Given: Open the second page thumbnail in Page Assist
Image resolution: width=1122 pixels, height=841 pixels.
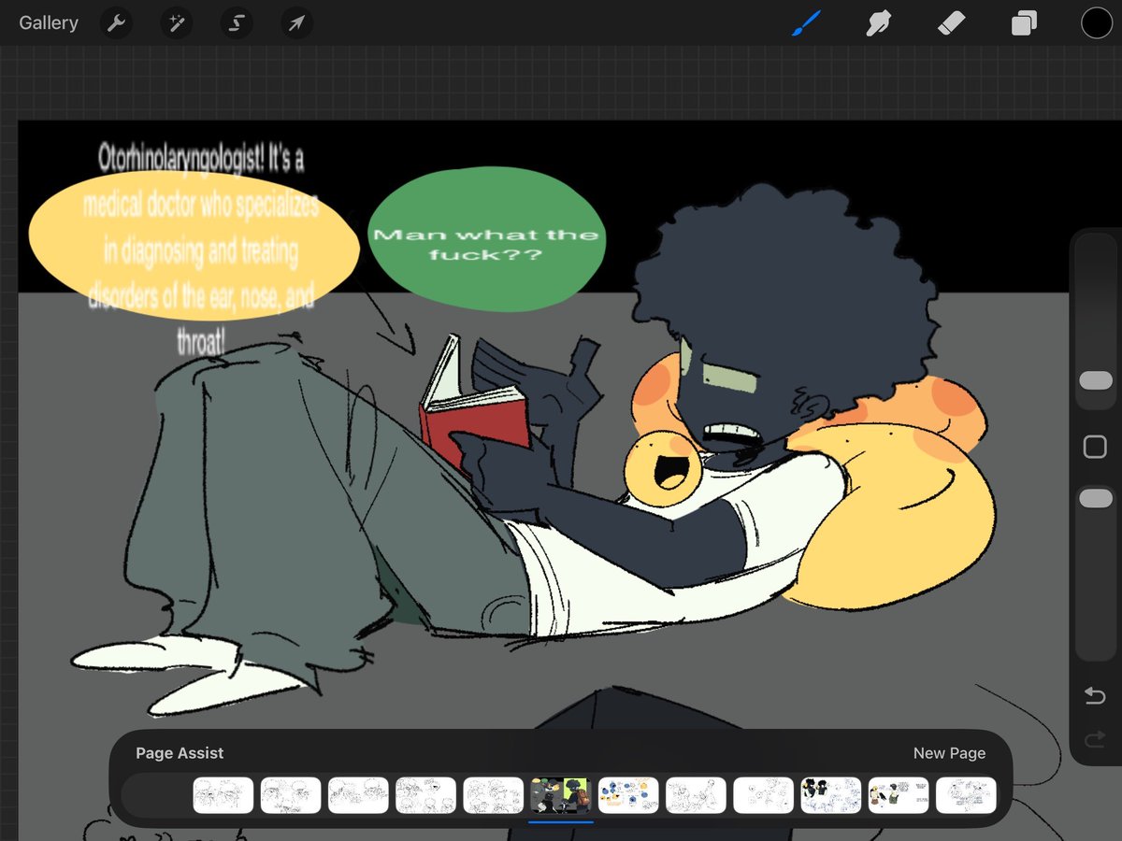Looking at the screenshot, I should (x=291, y=795).
